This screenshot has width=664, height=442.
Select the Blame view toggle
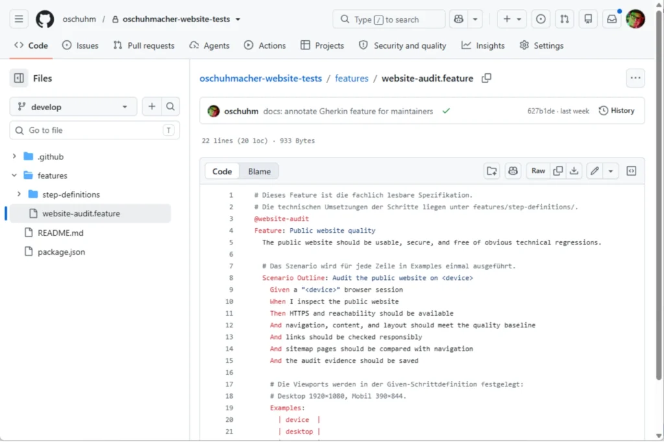(x=259, y=172)
